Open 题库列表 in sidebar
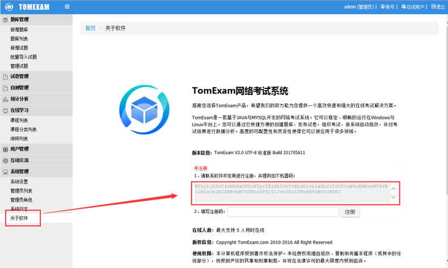The image size is (448, 268). point(19,39)
